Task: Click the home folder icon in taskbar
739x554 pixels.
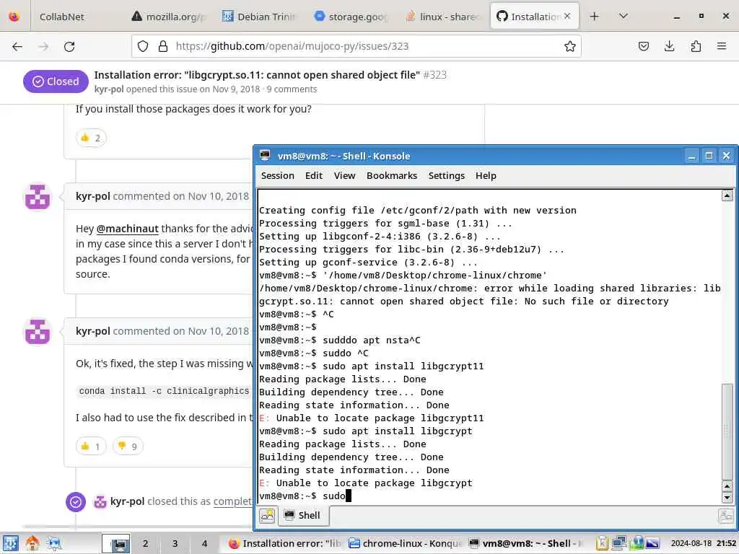Action: click(x=32, y=544)
